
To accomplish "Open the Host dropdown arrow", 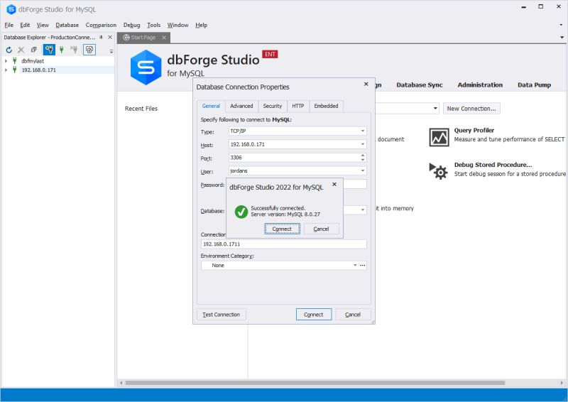I will [x=362, y=144].
